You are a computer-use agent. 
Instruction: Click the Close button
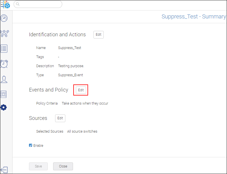pos(63,166)
